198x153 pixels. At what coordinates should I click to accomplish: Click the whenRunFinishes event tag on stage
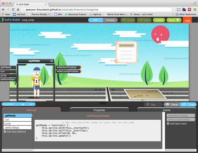[x=68, y=67]
